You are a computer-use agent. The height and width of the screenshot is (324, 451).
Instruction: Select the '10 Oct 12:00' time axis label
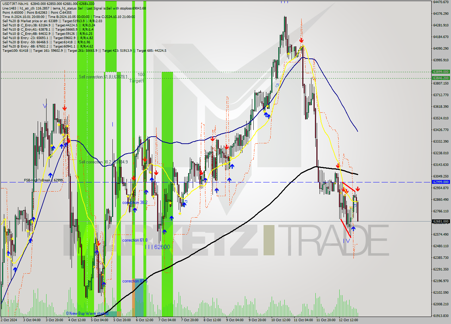pos(280,320)
